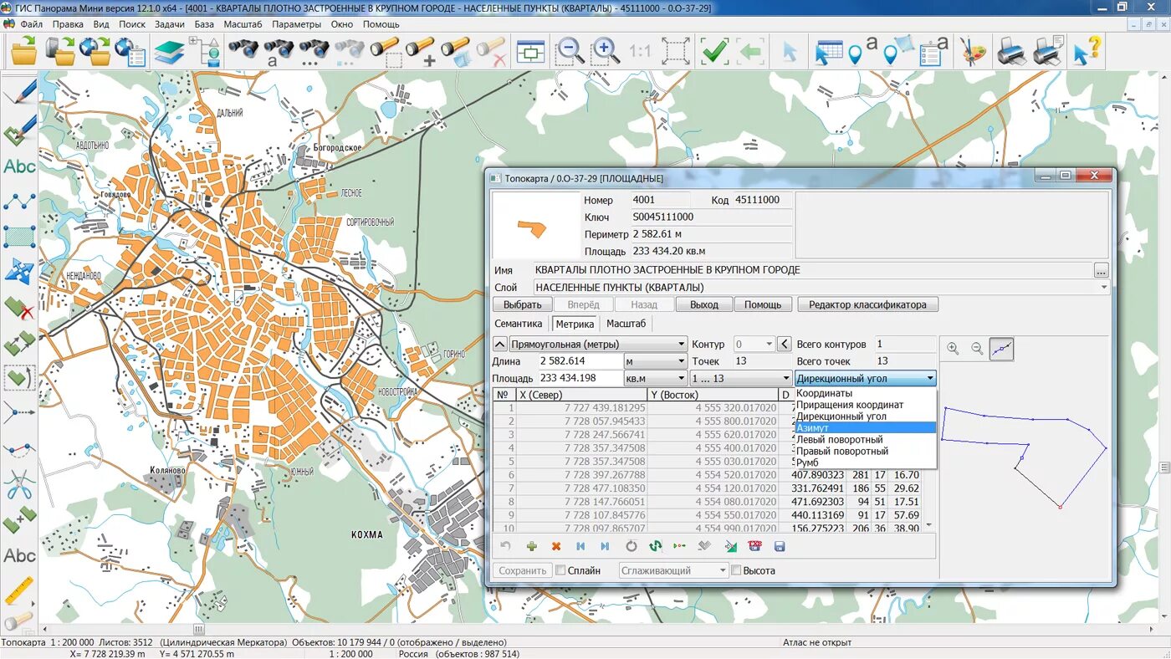
Task: Click the binoculars search by name icon
Action: pos(279,51)
